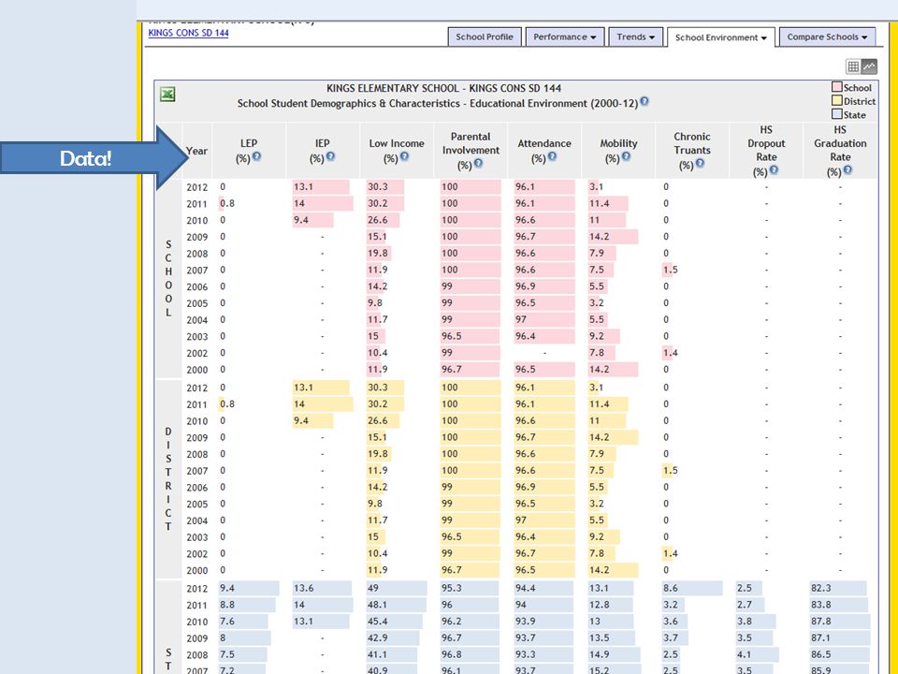The width and height of the screenshot is (898, 674).
Task: Follow the KINGS CONS SD 144 link
Action: click(x=188, y=33)
